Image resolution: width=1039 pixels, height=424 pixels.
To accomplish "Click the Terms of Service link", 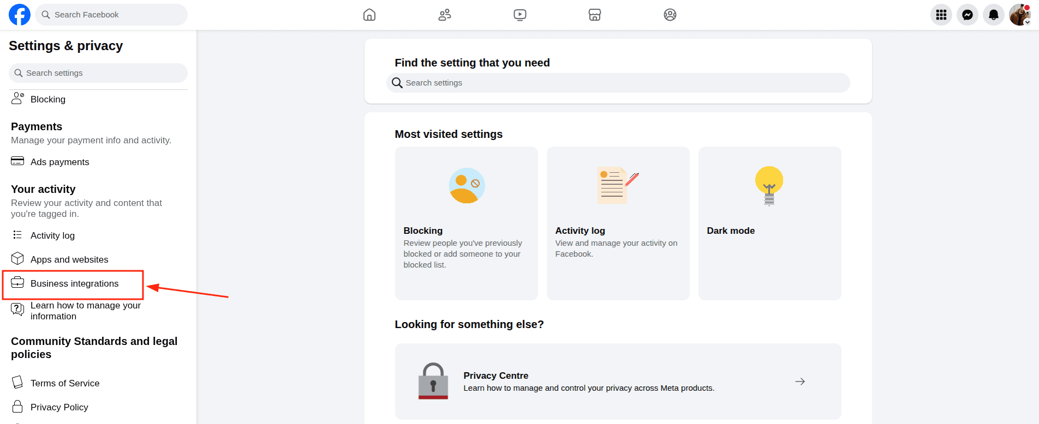I will (x=65, y=383).
